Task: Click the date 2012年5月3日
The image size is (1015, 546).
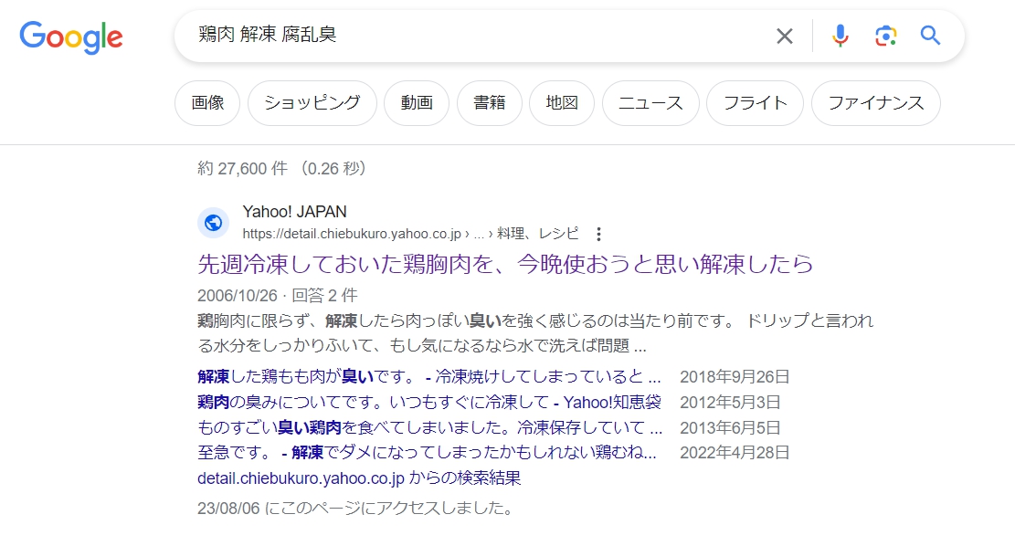Action: 730,403
